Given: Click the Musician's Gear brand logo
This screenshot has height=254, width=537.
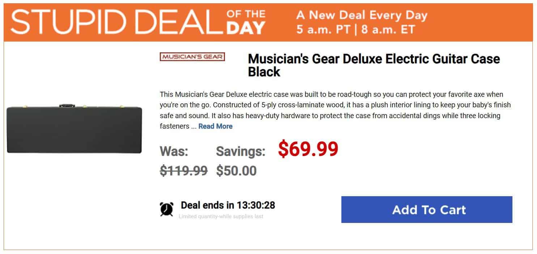Looking at the screenshot, I should click(193, 56).
